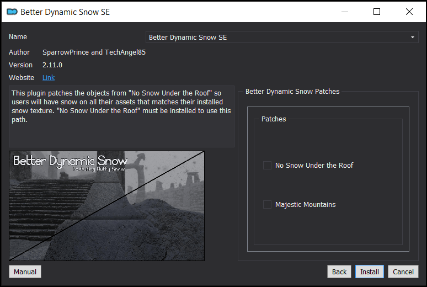This screenshot has width=427, height=287.
Task: Cancel the installer dialog
Action: pos(403,272)
